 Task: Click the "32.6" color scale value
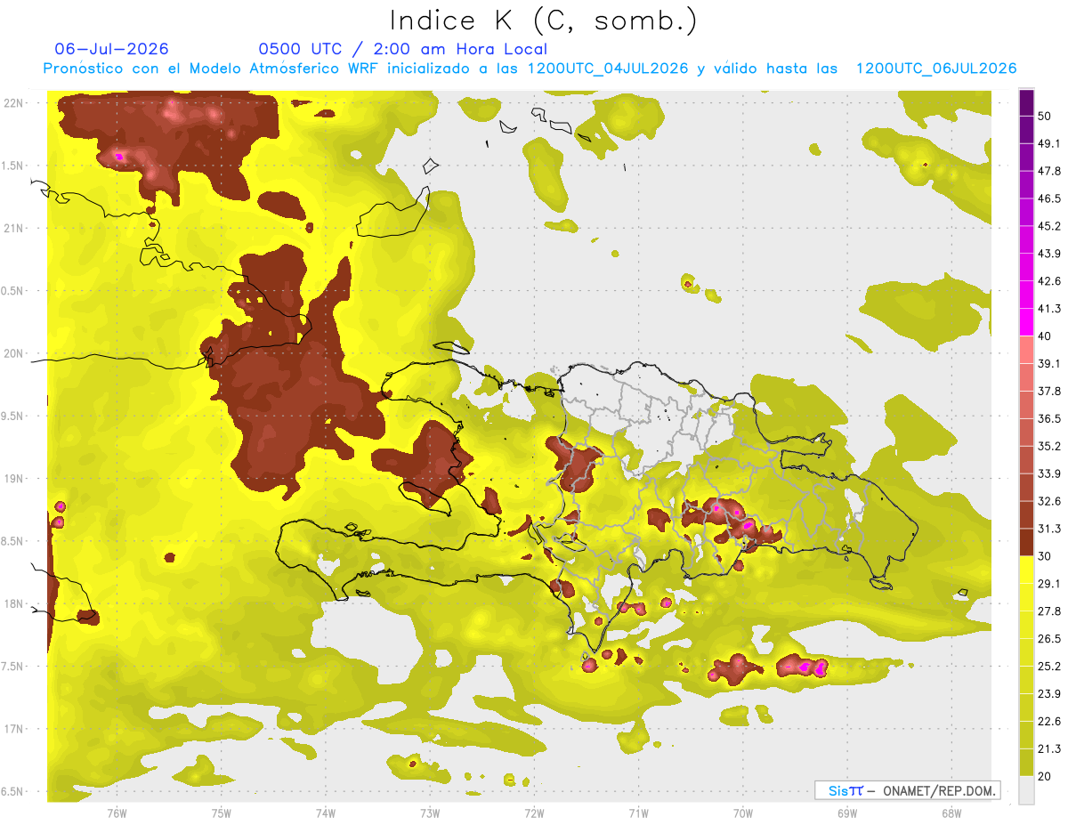point(1049,501)
